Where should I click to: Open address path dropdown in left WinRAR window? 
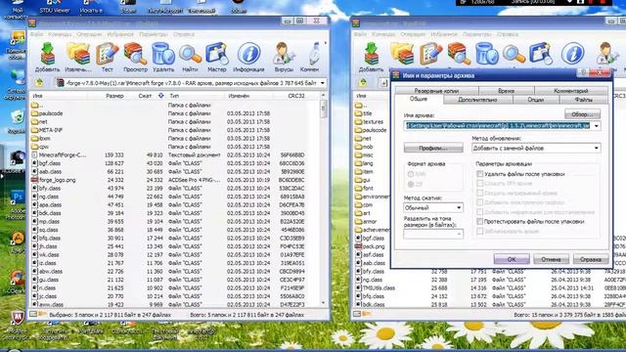pyautogui.click(x=322, y=83)
